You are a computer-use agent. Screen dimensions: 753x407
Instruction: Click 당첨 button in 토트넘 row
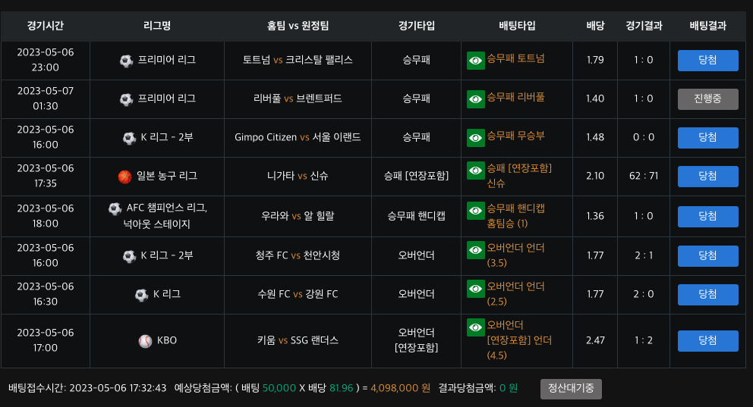point(707,61)
